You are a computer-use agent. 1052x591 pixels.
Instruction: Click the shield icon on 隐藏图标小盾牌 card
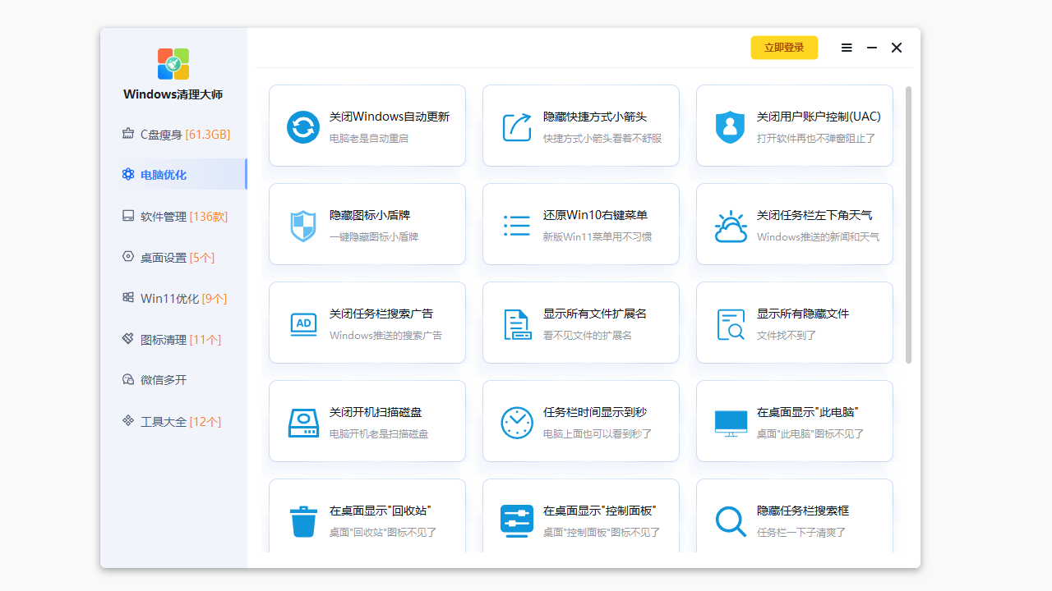point(303,225)
